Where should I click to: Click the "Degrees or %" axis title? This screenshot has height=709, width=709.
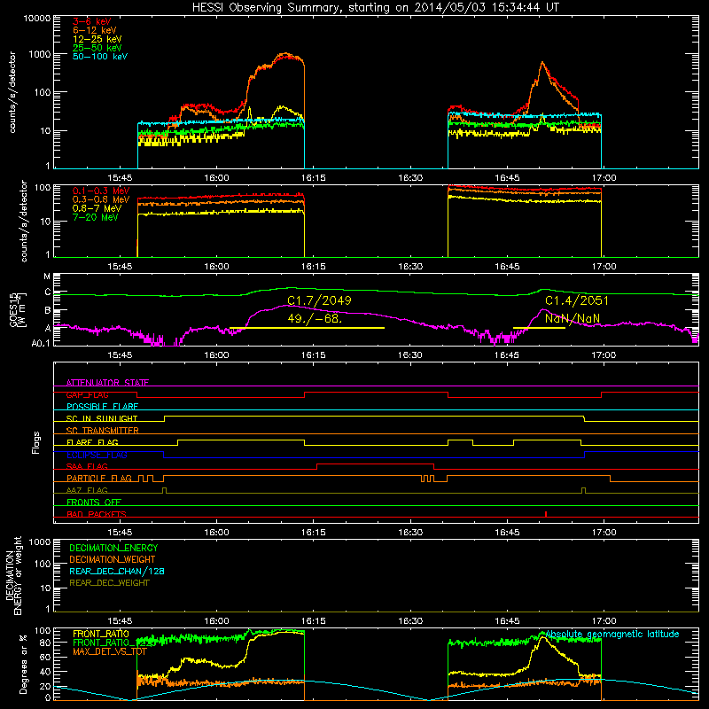(x=23, y=664)
